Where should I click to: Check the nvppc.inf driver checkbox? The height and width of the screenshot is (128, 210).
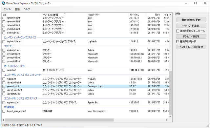click(4, 79)
